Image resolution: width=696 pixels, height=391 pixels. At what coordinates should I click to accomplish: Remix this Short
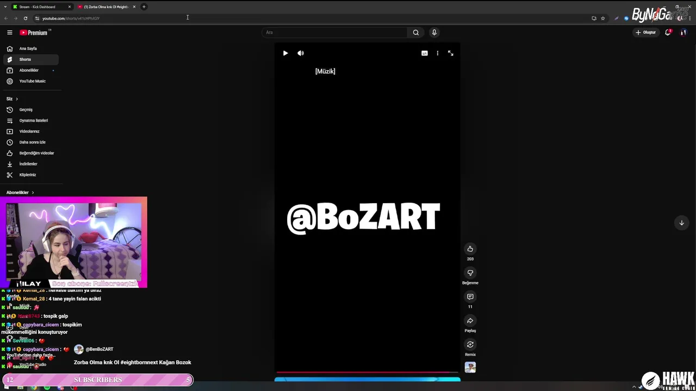click(470, 344)
